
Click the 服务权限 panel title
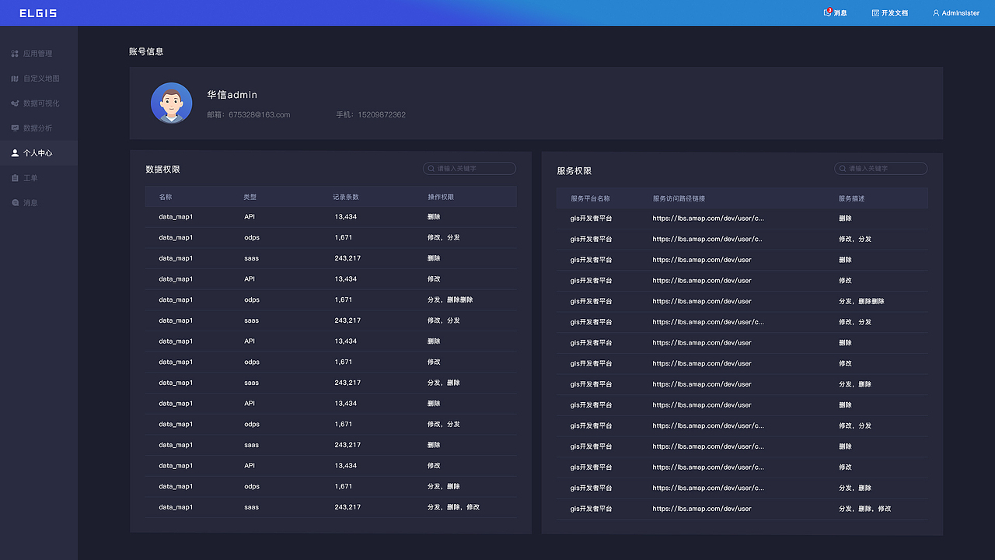pos(574,170)
